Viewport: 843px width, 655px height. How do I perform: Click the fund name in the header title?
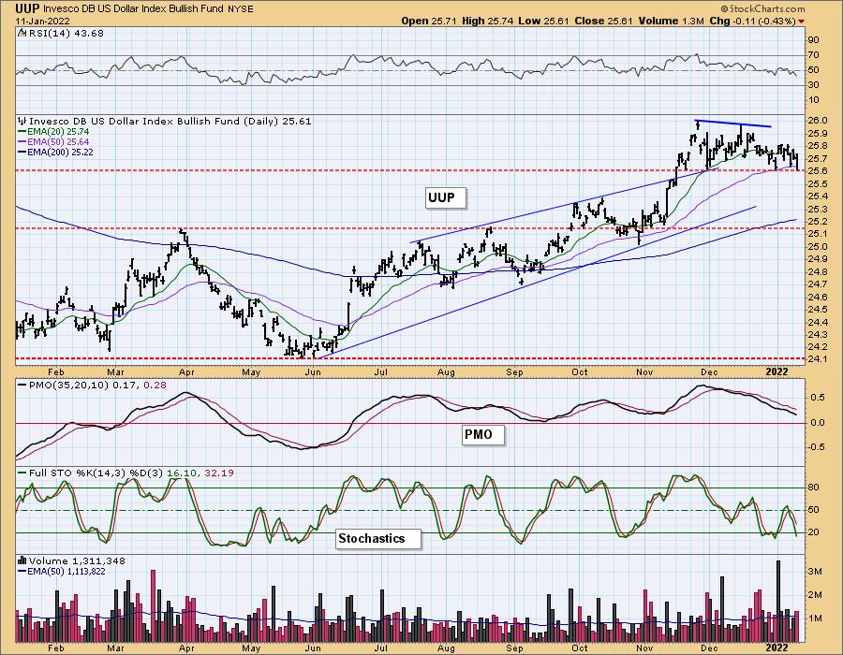(134, 9)
